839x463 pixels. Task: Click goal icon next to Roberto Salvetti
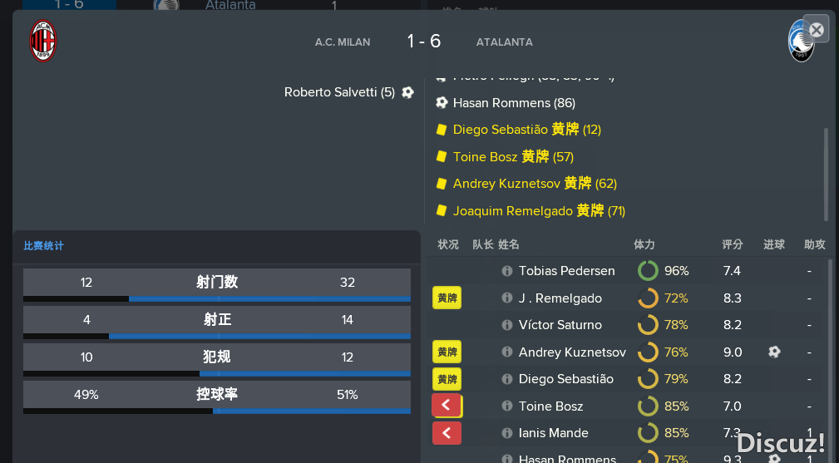click(407, 92)
